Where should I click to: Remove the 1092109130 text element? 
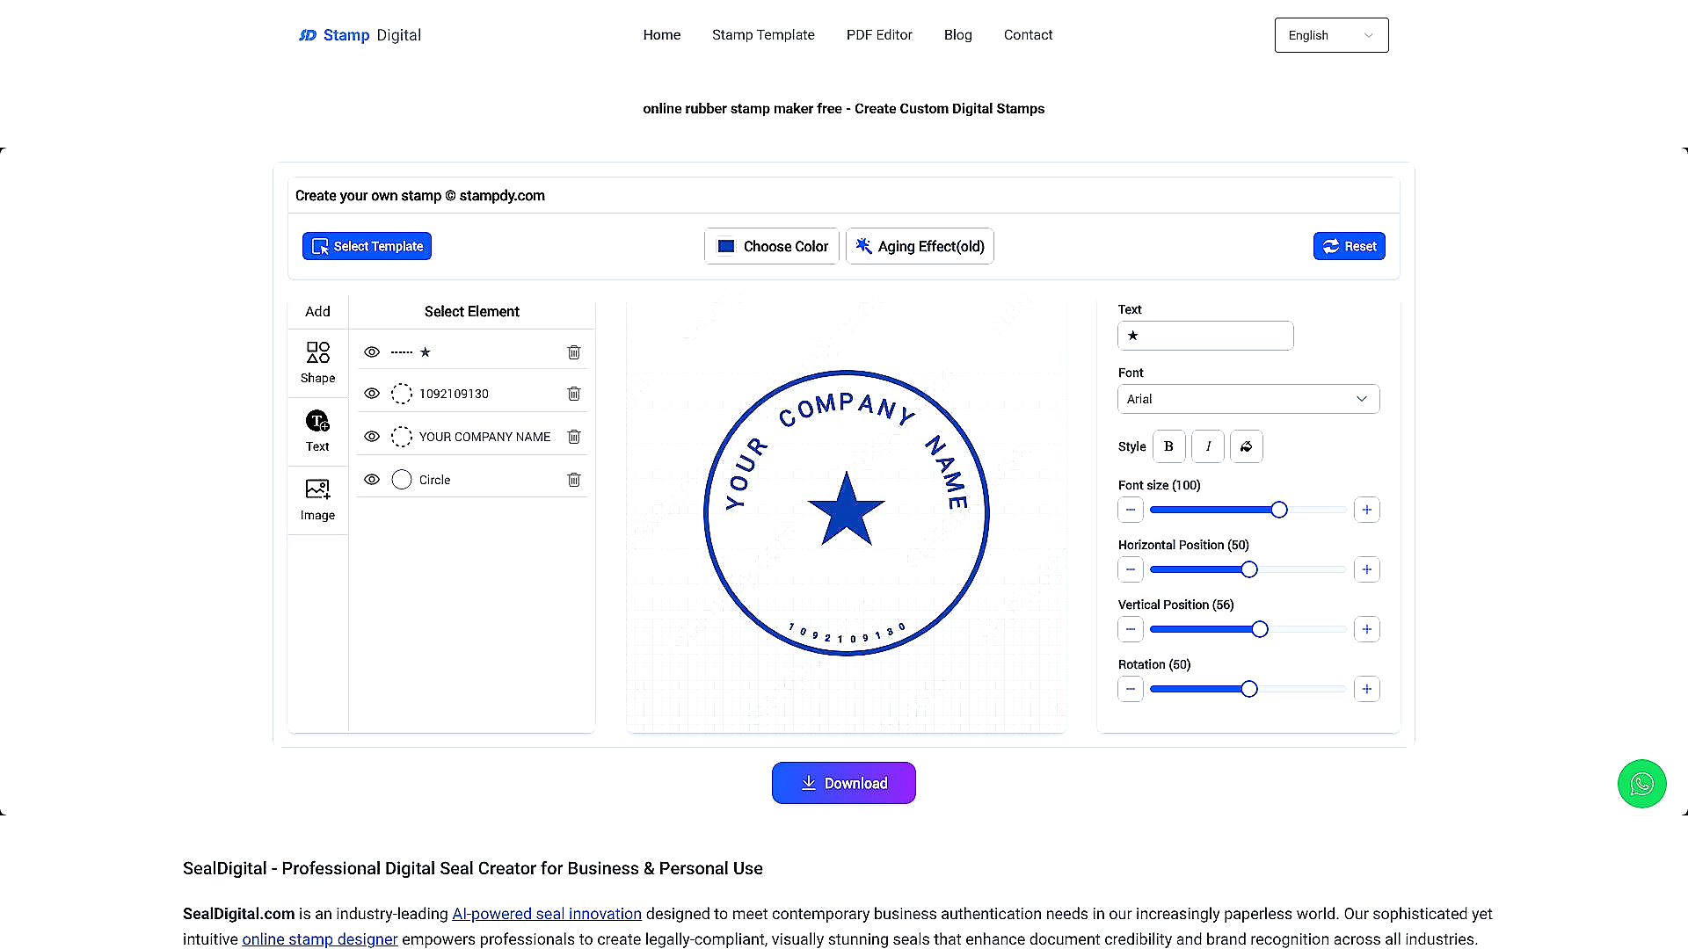[574, 394]
